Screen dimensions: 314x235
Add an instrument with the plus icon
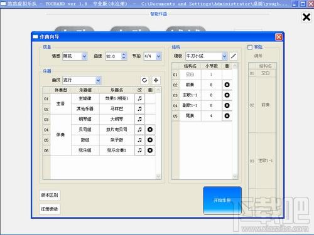click(156, 80)
